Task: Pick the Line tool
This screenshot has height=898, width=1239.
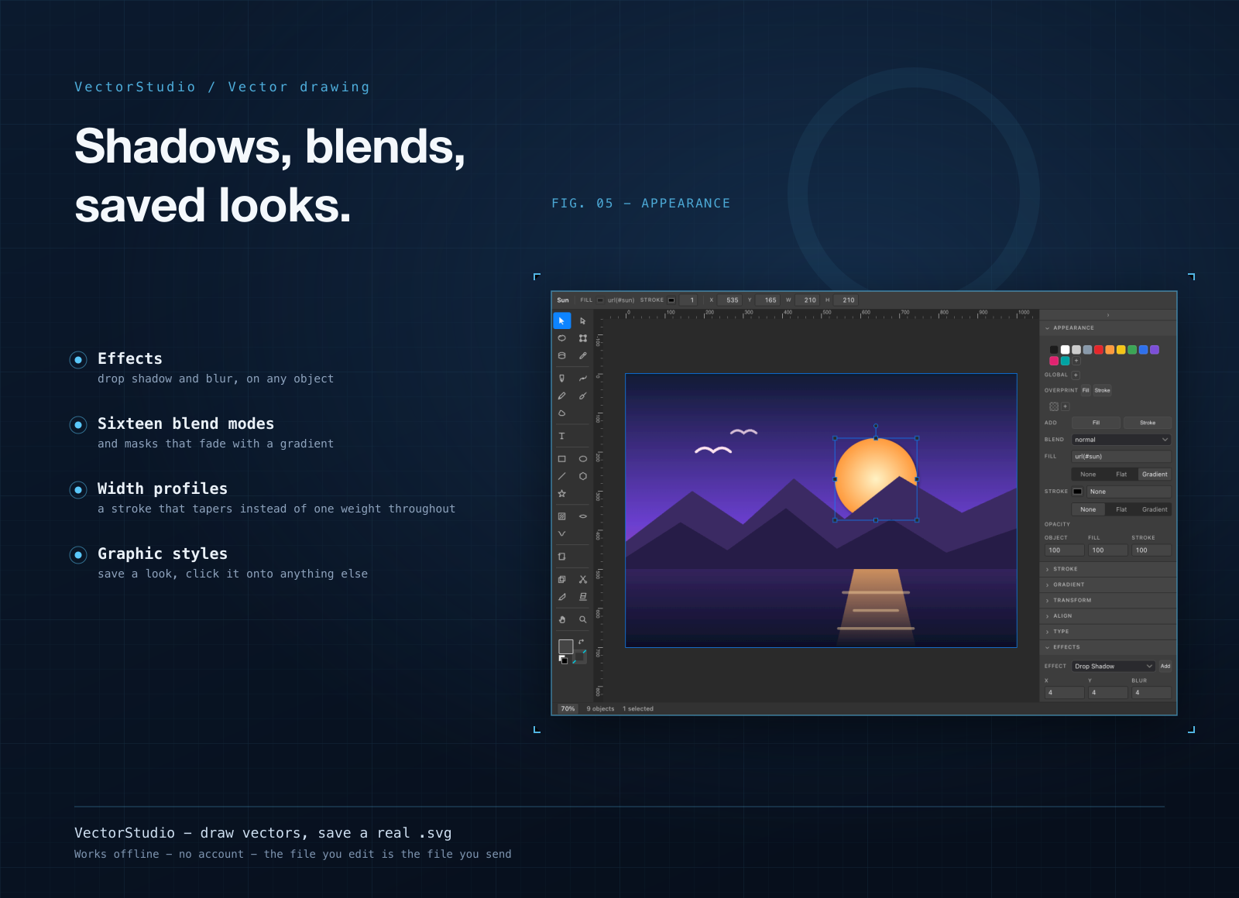Action: [x=561, y=476]
